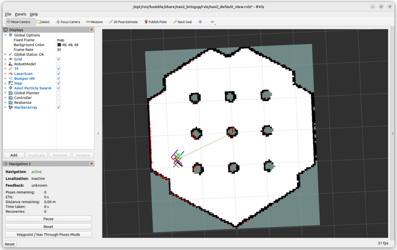Click the RobotModel display icon
Image resolution: width=397 pixels, height=250 pixels.
click(x=10, y=64)
